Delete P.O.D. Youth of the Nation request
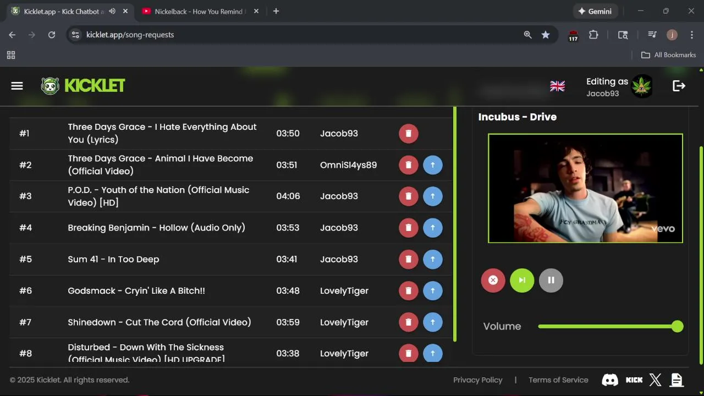This screenshot has width=704, height=396. click(x=408, y=196)
